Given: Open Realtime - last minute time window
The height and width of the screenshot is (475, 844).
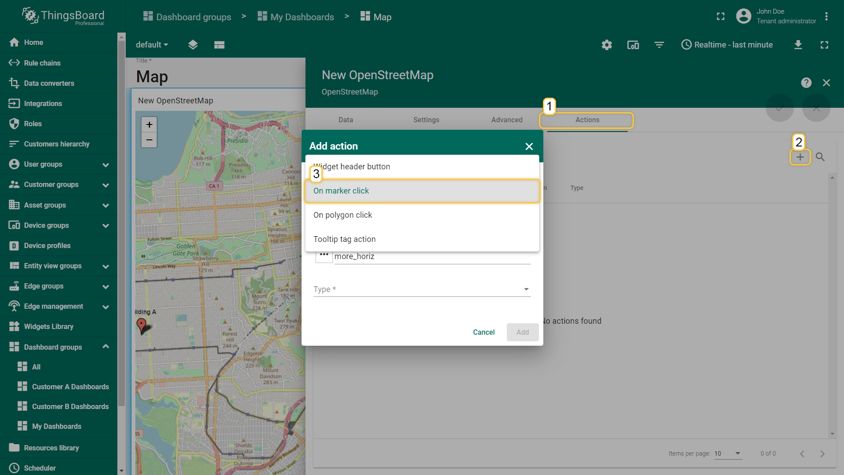Looking at the screenshot, I should (x=727, y=45).
